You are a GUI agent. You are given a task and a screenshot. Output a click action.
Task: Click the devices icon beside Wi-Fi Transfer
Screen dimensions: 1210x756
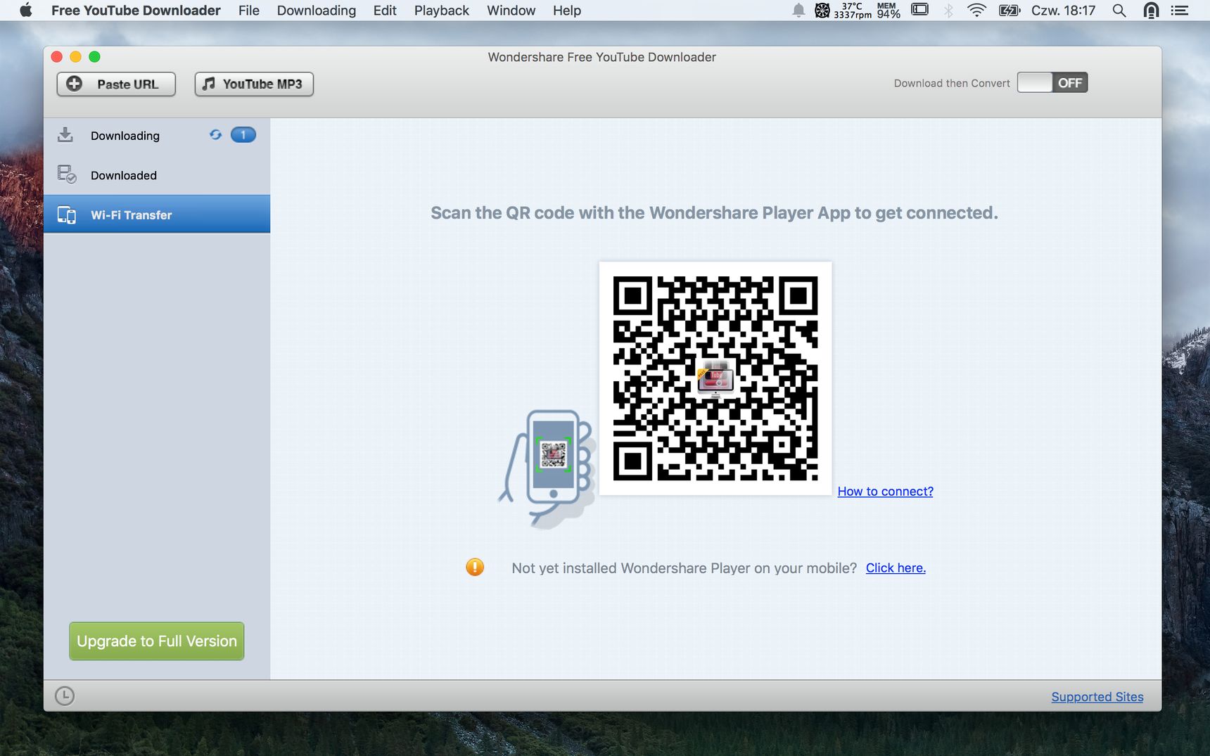coord(67,214)
